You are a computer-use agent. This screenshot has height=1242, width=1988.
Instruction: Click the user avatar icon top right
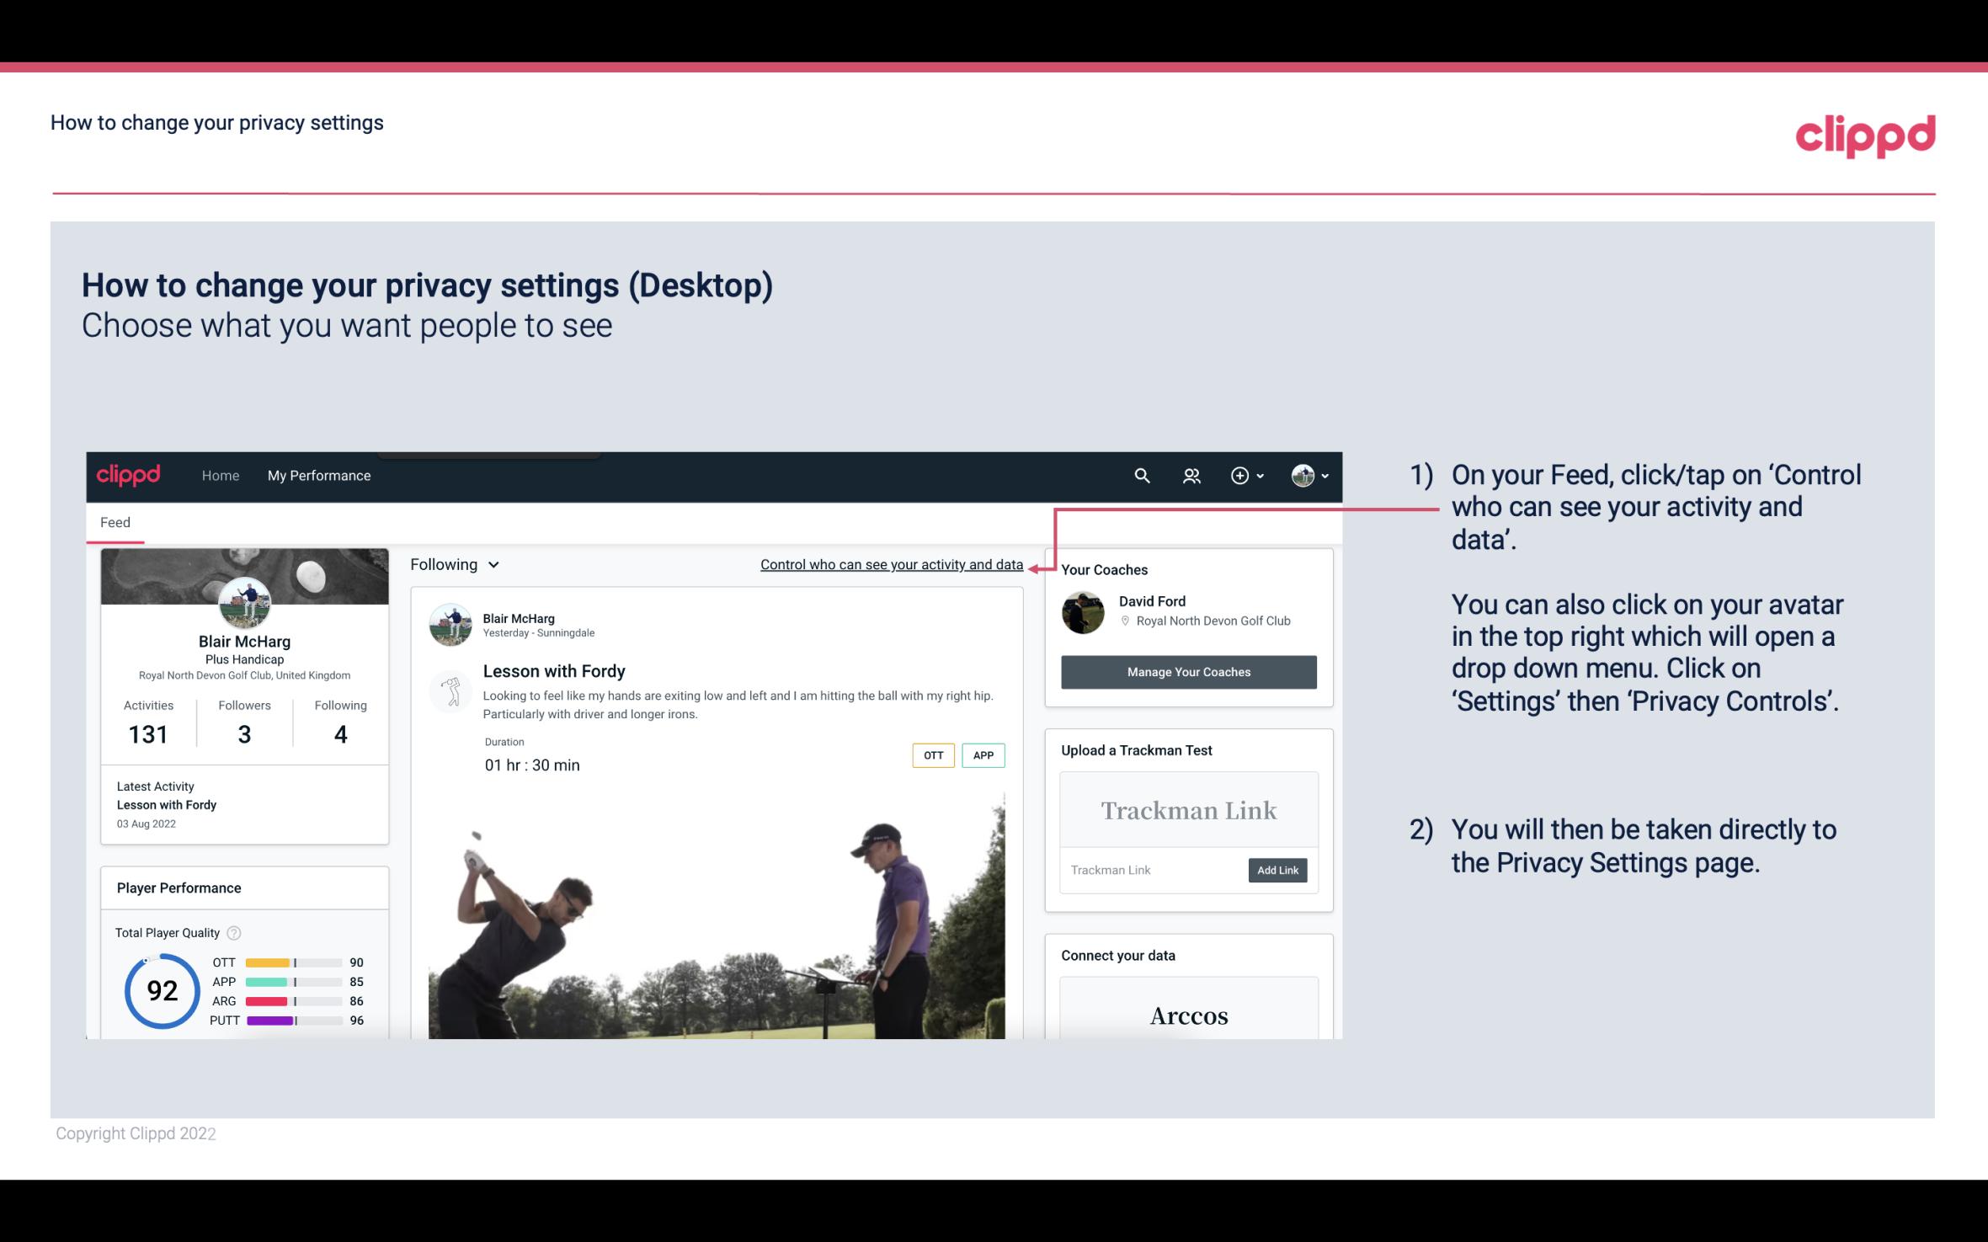click(x=1303, y=475)
